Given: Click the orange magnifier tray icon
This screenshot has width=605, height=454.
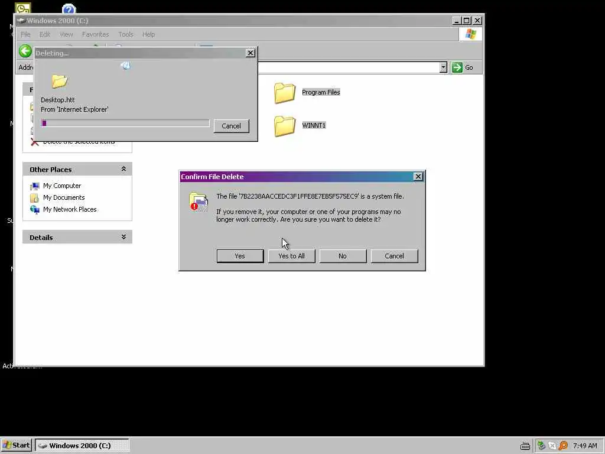Looking at the screenshot, I should pos(563,446).
